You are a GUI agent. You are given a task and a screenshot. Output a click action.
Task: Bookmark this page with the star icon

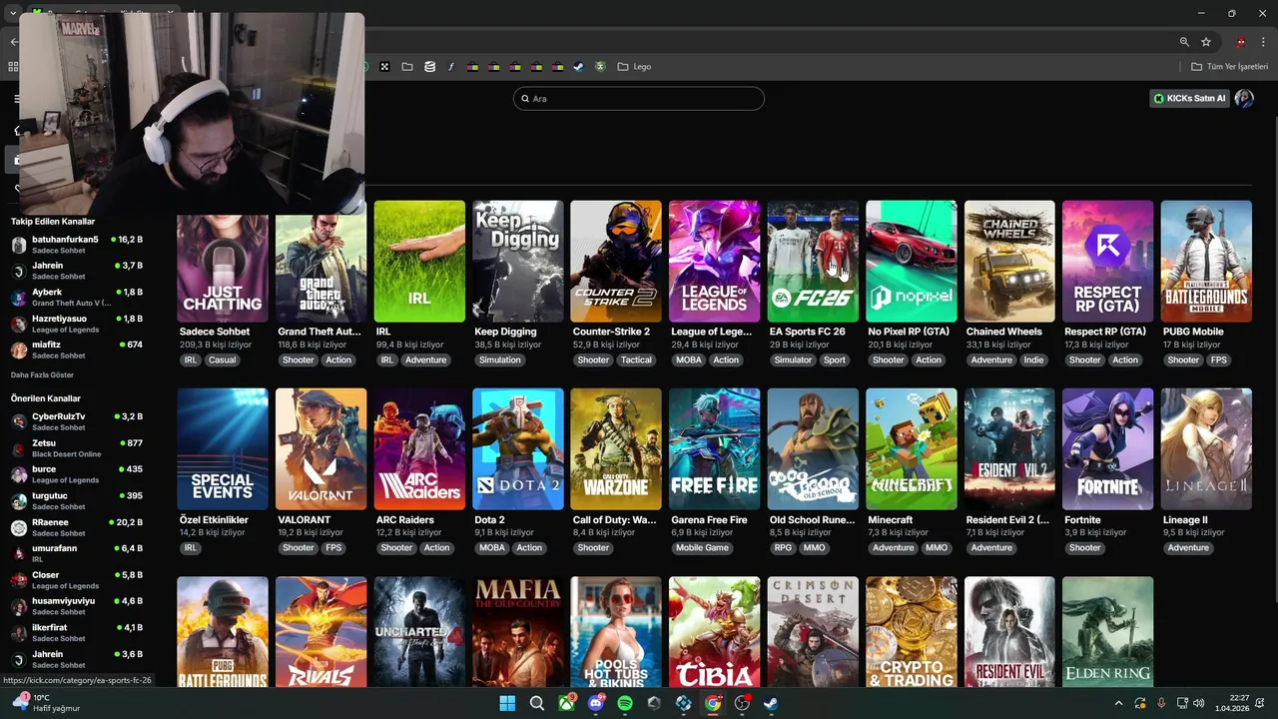[1206, 42]
